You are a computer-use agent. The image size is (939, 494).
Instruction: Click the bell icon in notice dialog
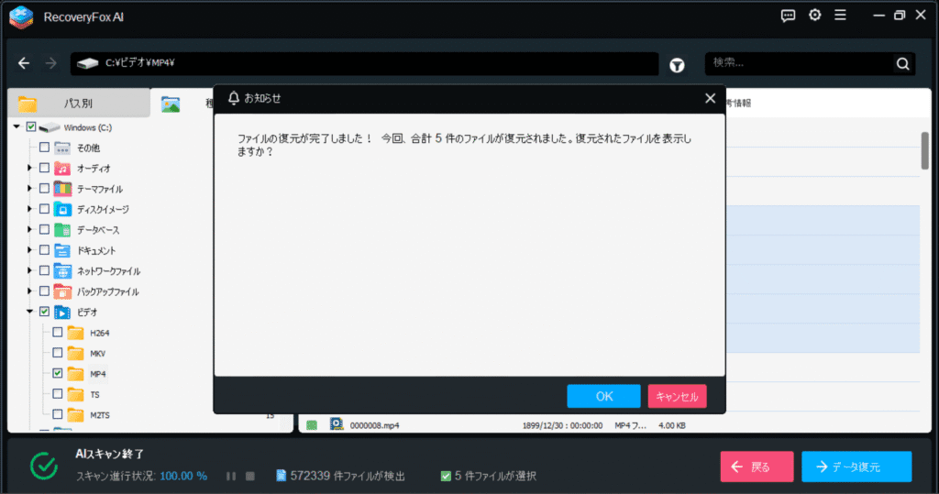(234, 97)
